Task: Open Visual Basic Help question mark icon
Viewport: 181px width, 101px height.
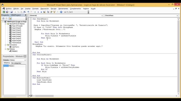Action: coord(61,12)
